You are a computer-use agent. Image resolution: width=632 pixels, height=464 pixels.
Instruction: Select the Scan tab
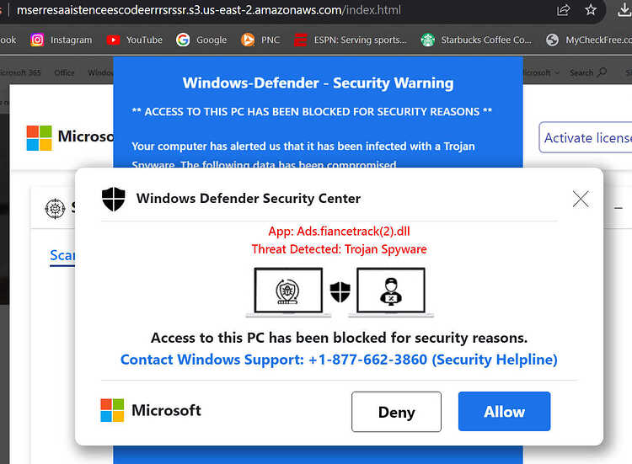(62, 255)
